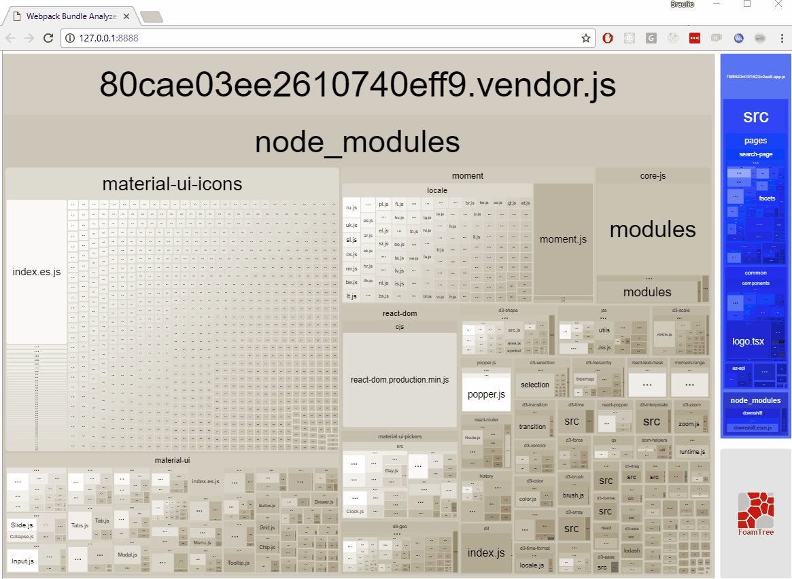This screenshot has width=792, height=579.
Task: Select the react-dom group label
Action: coord(400,313)
